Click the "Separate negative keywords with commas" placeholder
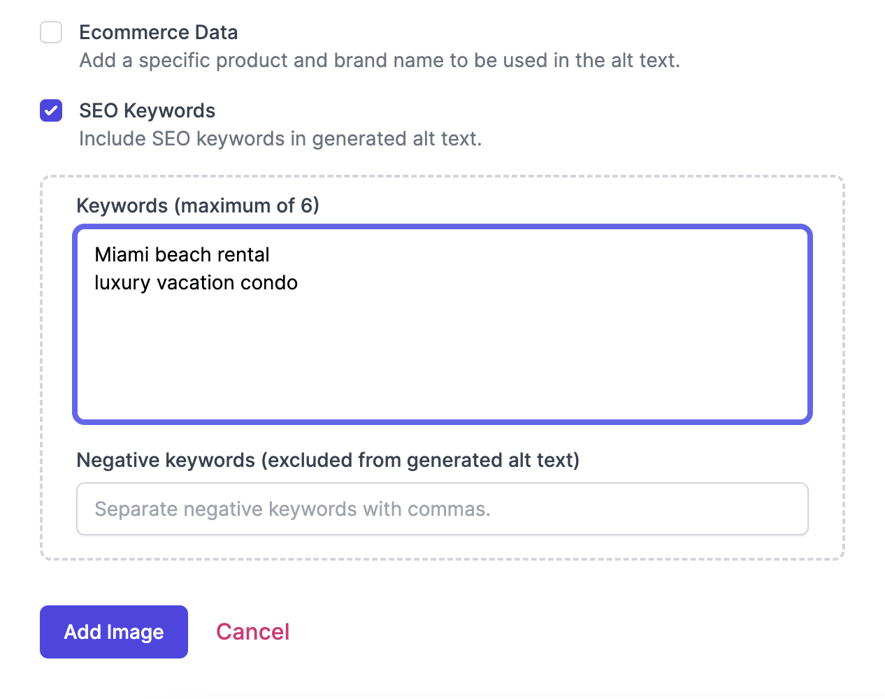This screenshot has height=699, width=885. point(292,509)
